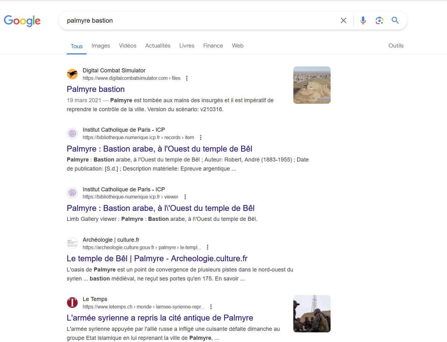Open three-dot menu beside ICP records item URL

[201, 138]
